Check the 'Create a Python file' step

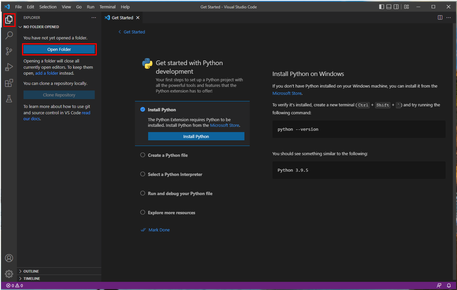pyautogui.click(x=143, y=155)
